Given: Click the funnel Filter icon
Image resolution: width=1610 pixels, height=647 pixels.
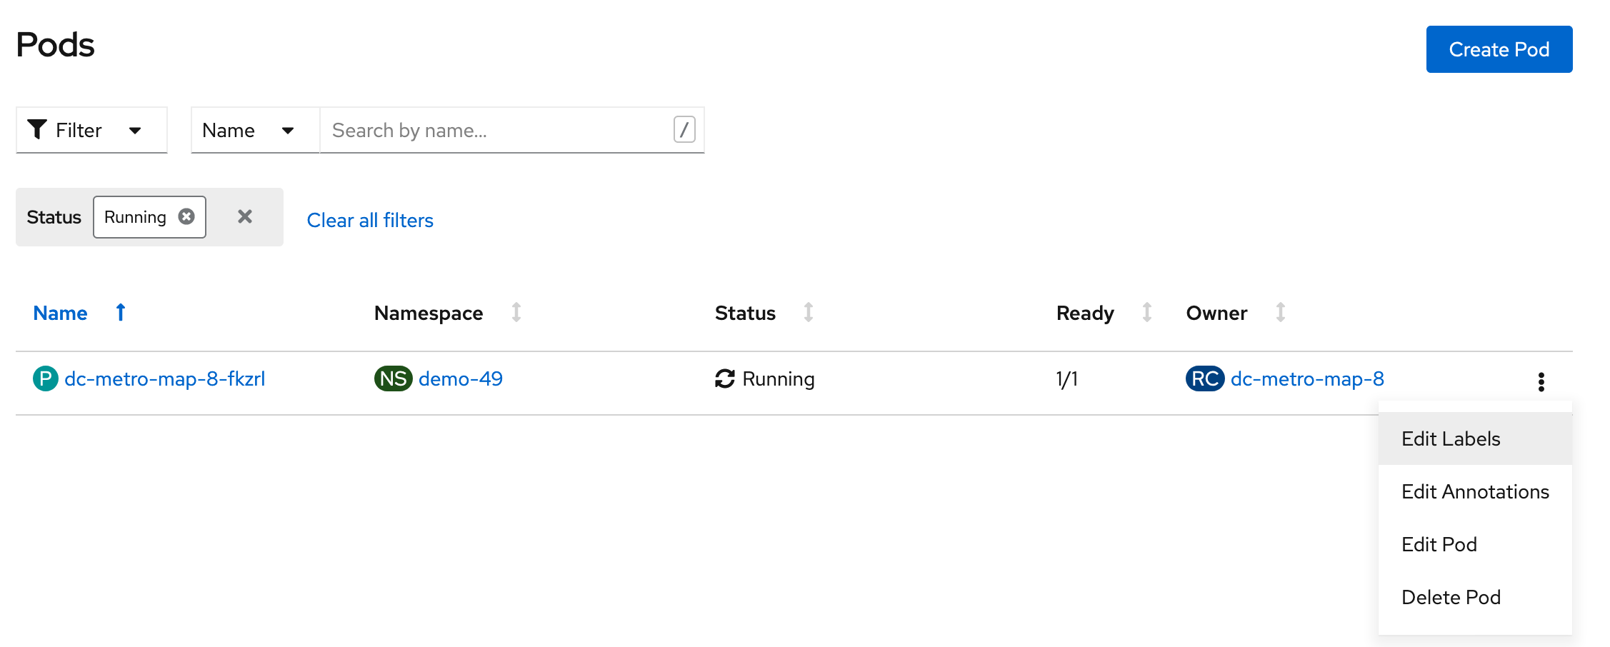Looking at the screenshot, I should pyautogui.click(x=37, y=129).
